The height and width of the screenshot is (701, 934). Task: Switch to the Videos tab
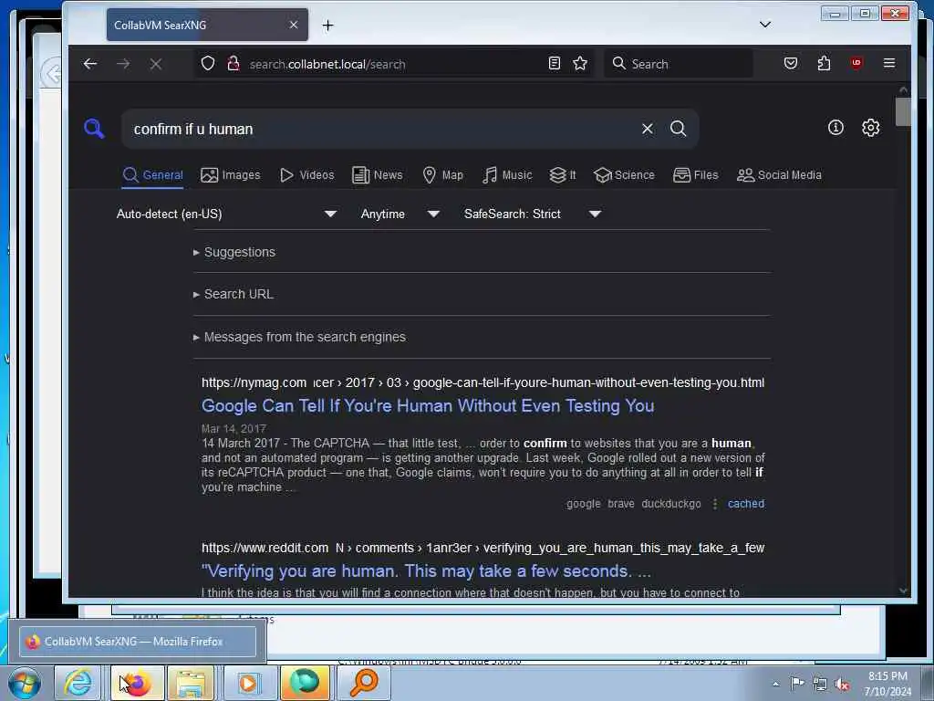[306, 175]
